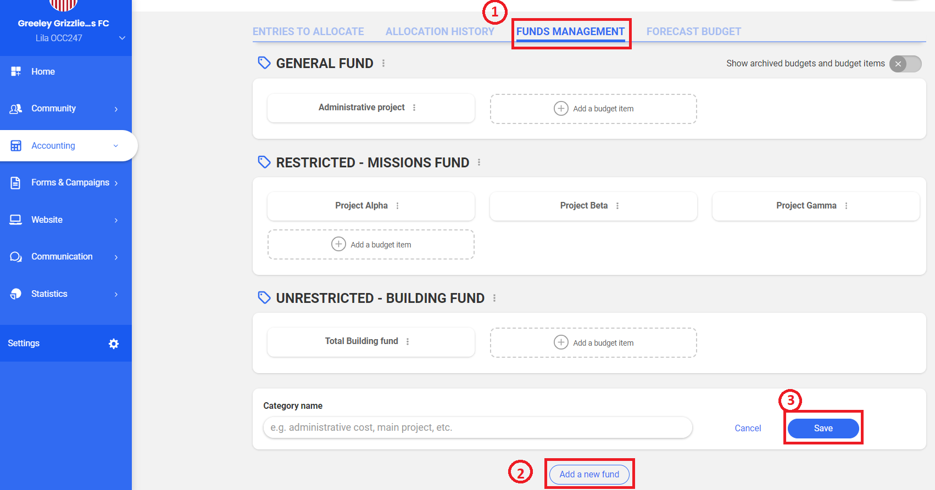The height and width of the screenshot is (490, 935).
Task: Switch to the Forecast Budget tab
Action: click(x=693, y=31)
